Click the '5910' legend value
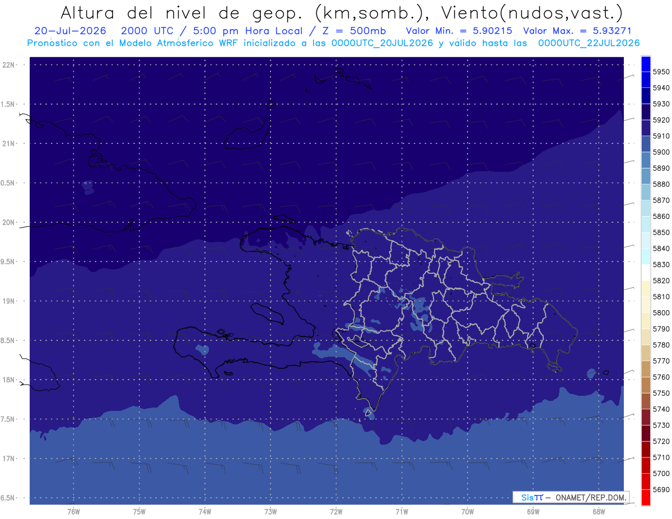Image resolution: width=672 pixels, height=519 pixels. [661, 136]
